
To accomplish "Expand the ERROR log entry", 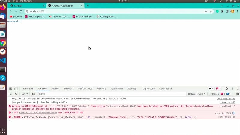I will (13, 117).
